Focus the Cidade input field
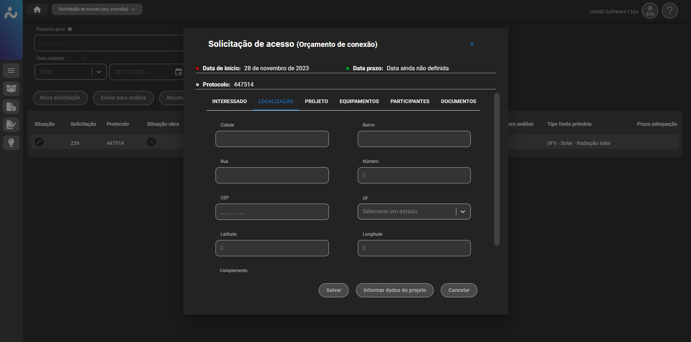The image size is (691, 342). [272, 139]
